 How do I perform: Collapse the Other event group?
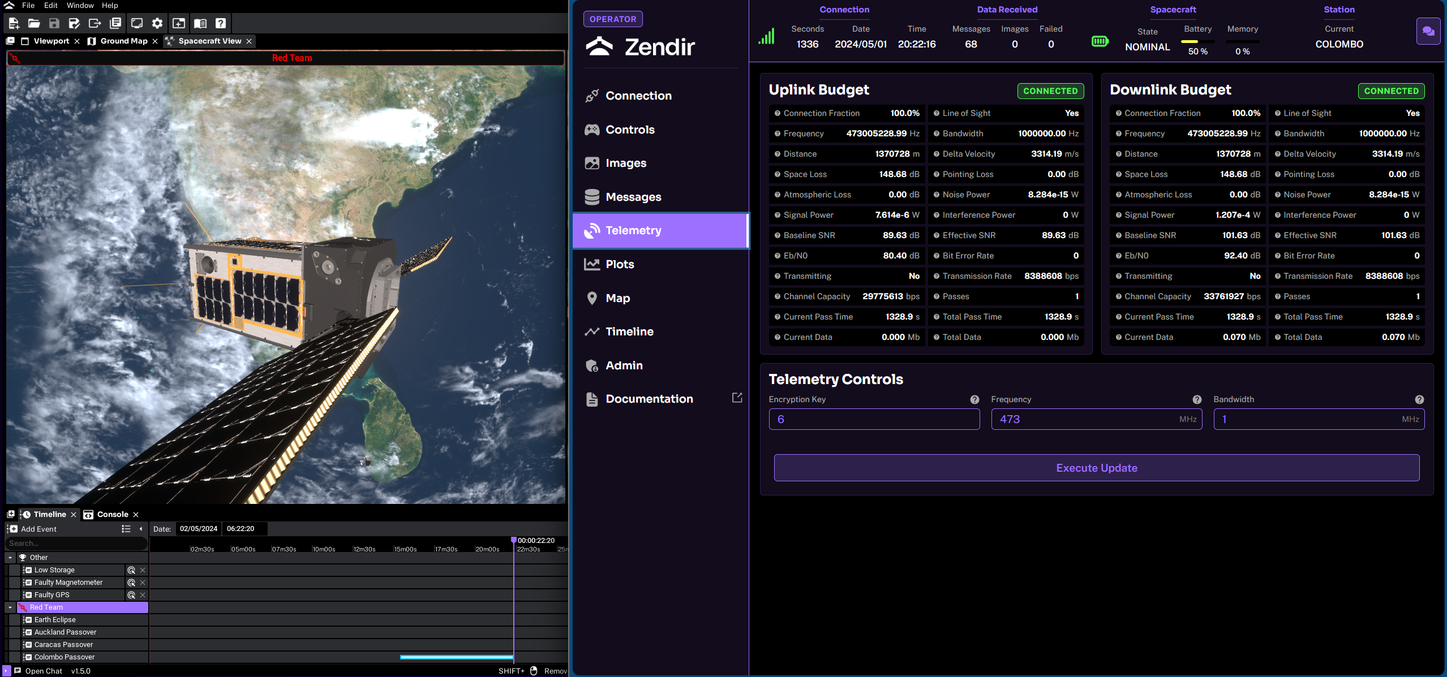10,558
